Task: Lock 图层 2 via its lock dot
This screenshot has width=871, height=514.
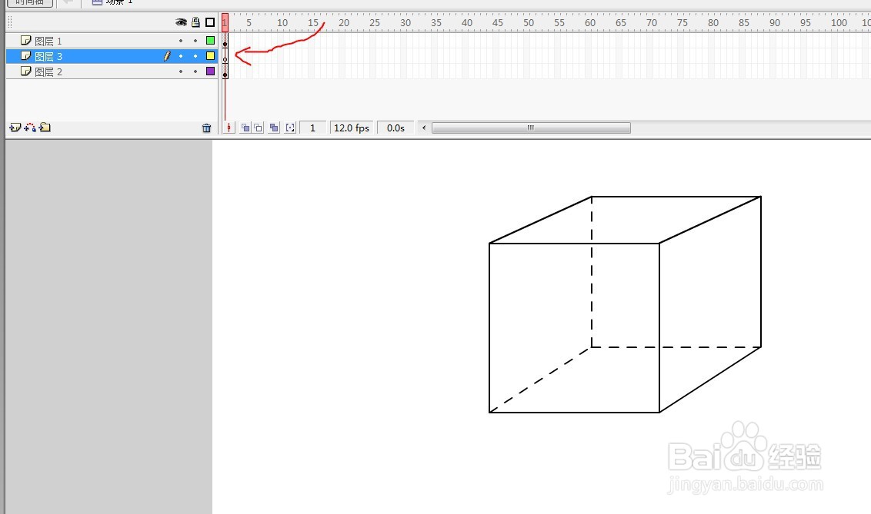Action: [195, 71]
